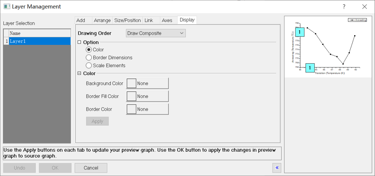375x176 pixels.
Task: Click cyan layer 1 icon near X axis
Action: click(310, 68)
